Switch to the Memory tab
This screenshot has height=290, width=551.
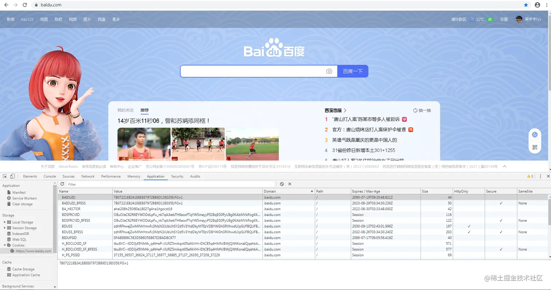(134, 176)
